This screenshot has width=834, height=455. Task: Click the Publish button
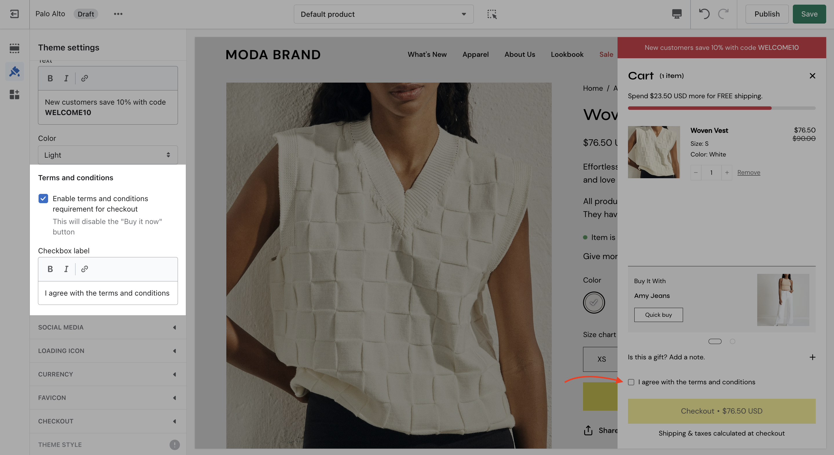[x=767, y=14]
